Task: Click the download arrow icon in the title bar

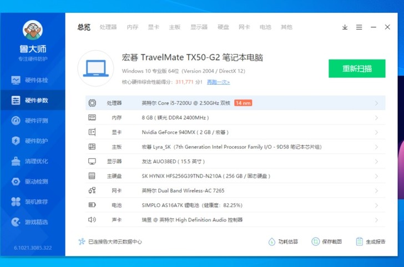Action: [345, 27]
